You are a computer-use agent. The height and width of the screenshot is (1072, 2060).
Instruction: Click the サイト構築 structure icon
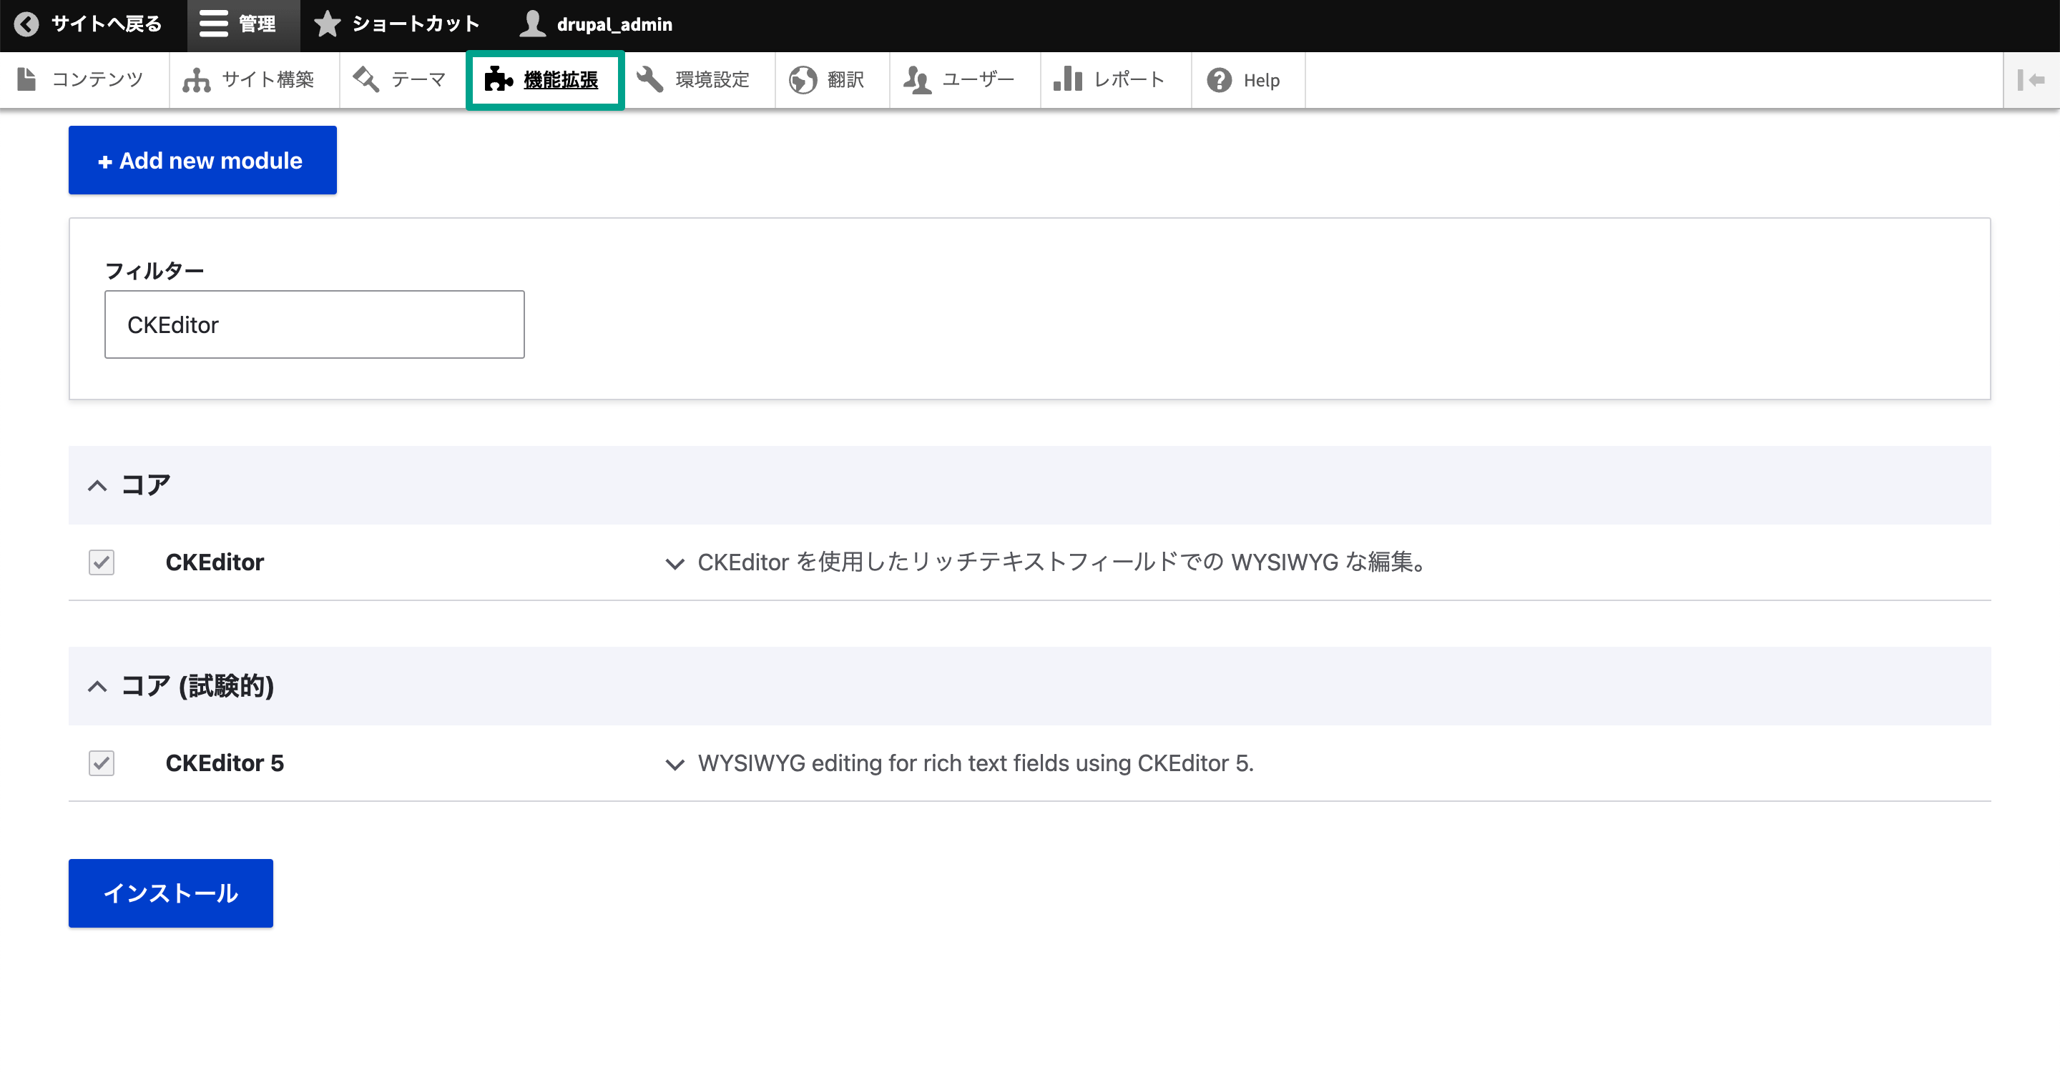(x=196, y=80)
